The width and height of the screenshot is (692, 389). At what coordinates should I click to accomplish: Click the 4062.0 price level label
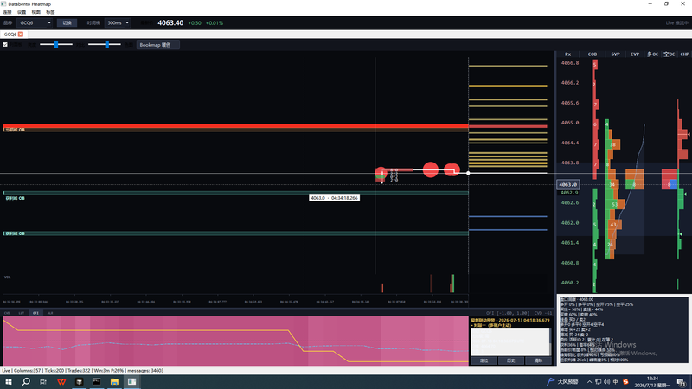[570, 223]
